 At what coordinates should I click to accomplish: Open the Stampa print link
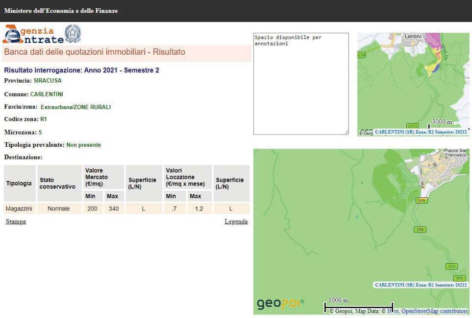pyautogui.click(x=16, y=222)
